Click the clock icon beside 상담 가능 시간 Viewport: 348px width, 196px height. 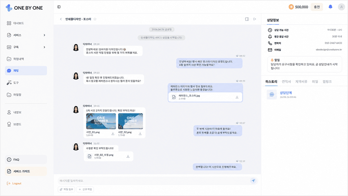[x=270, y=30]
